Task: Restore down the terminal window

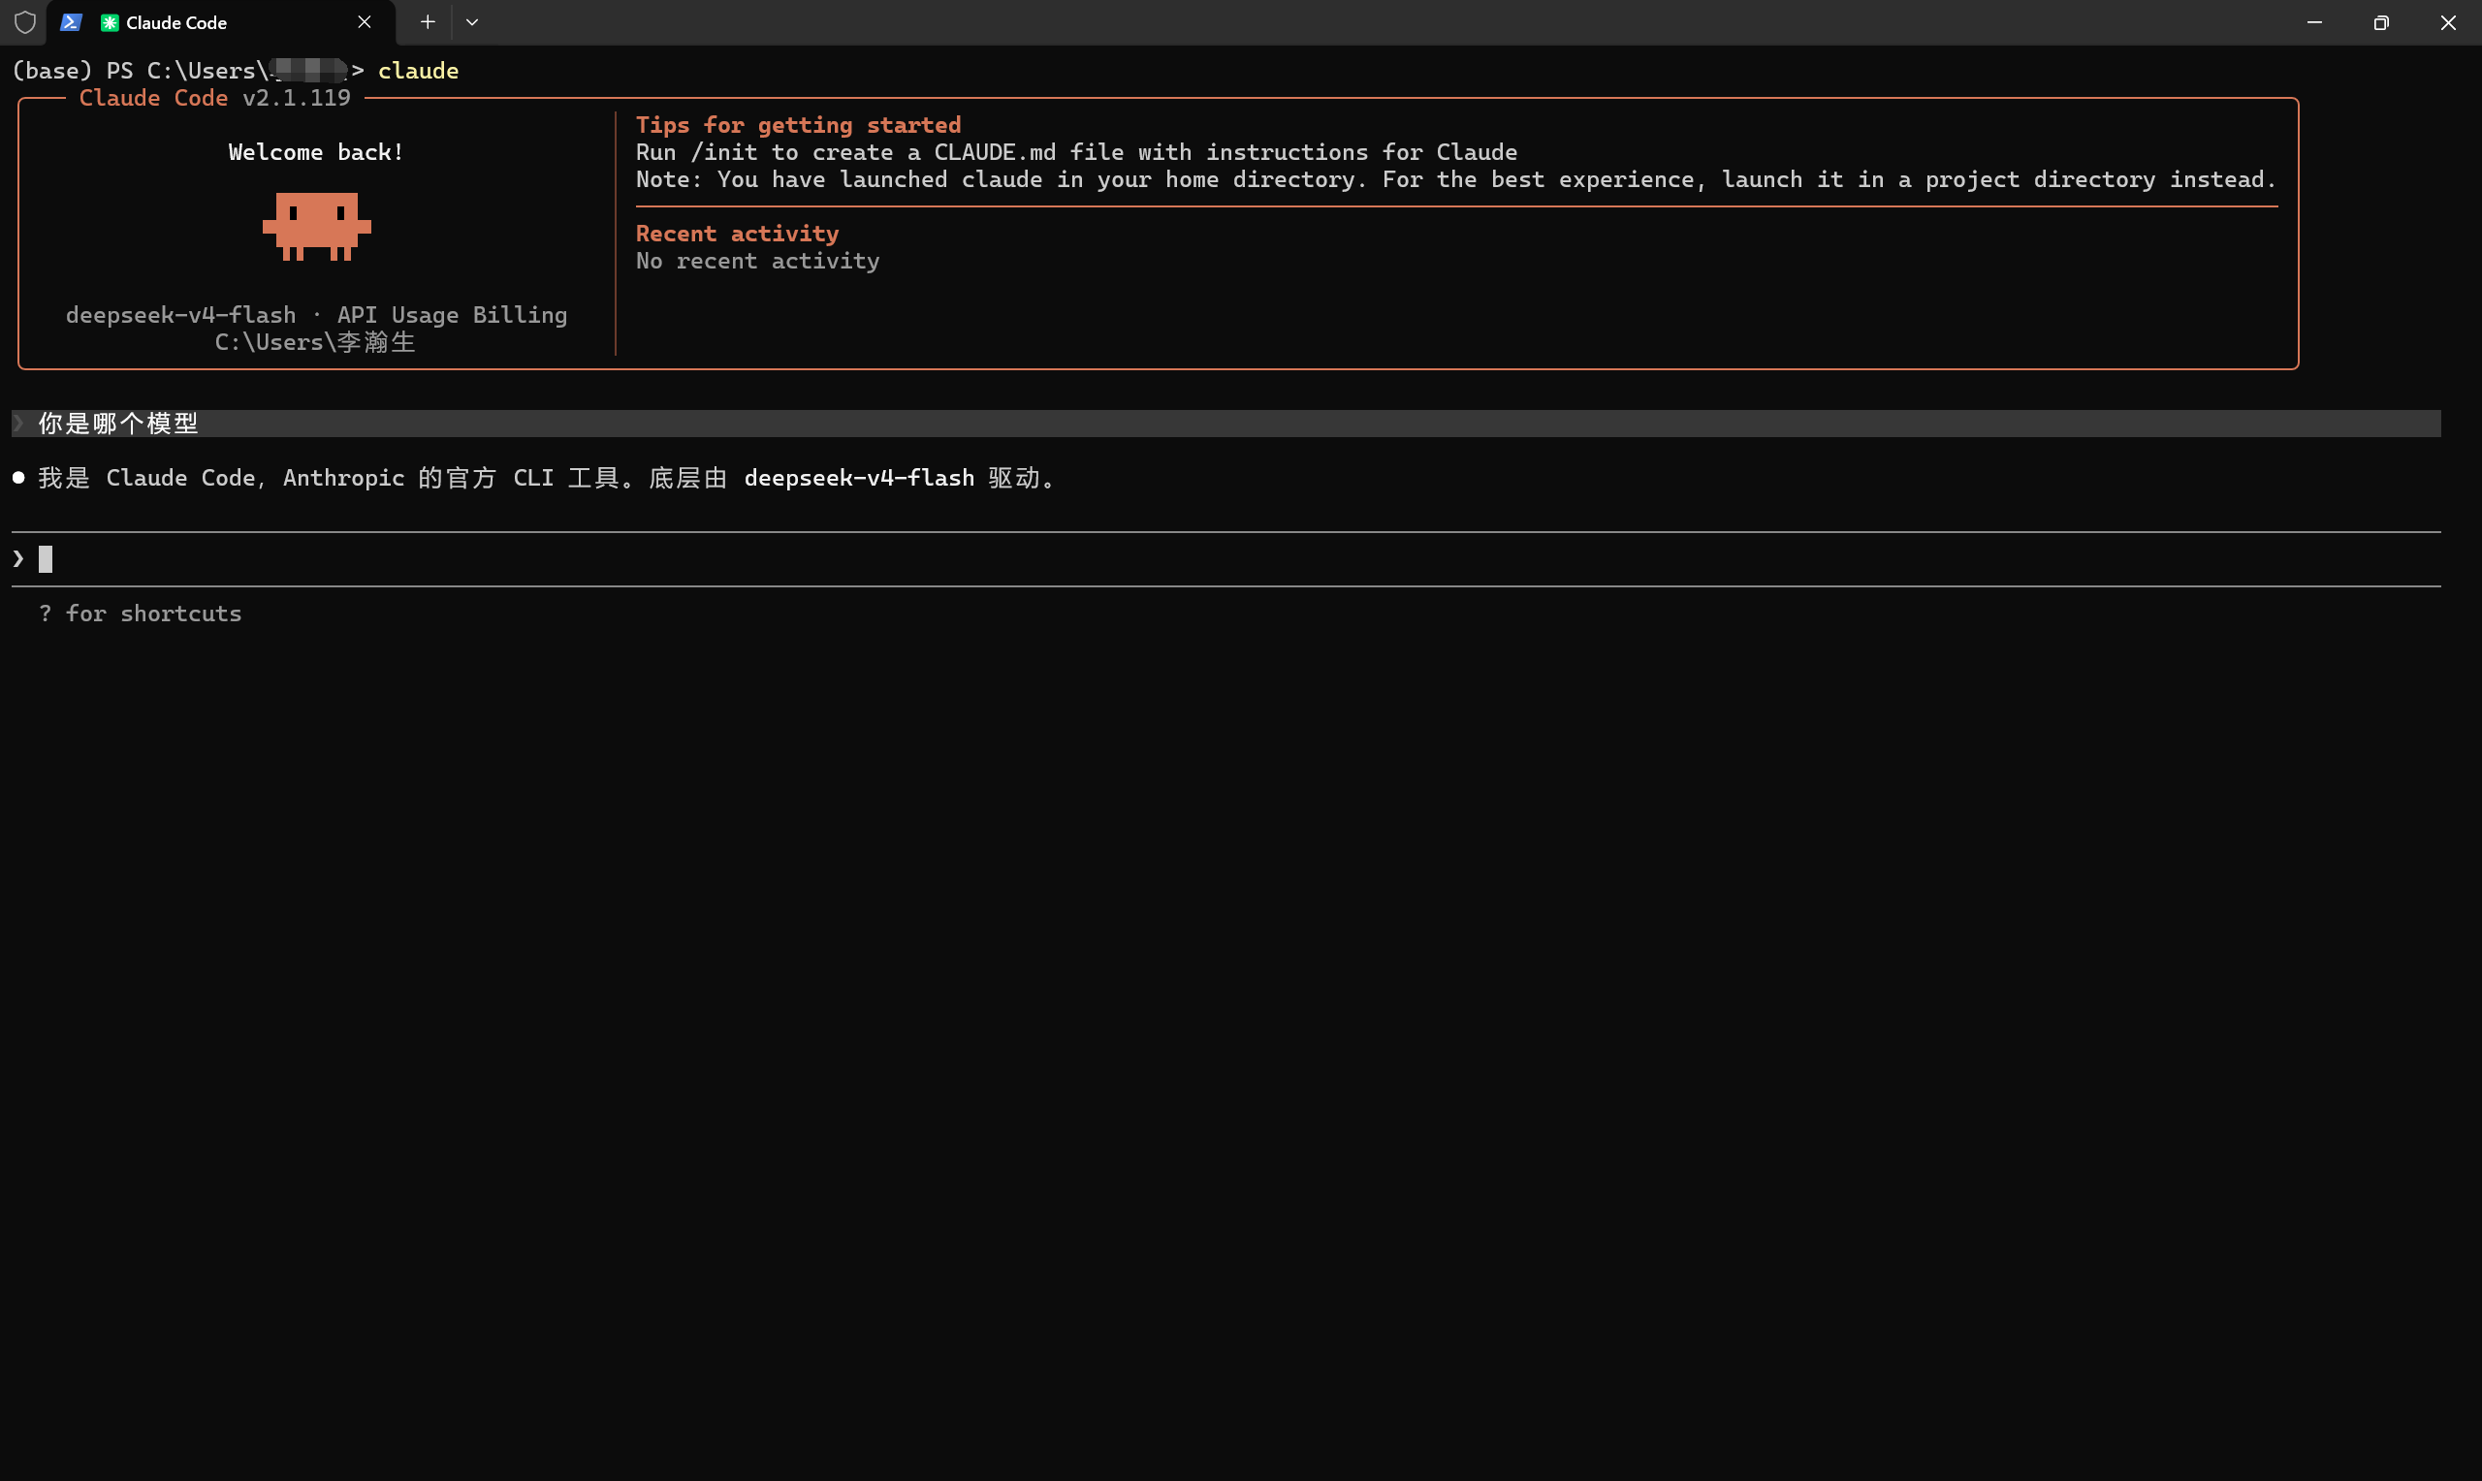Action: click(x=2380, y=22)
